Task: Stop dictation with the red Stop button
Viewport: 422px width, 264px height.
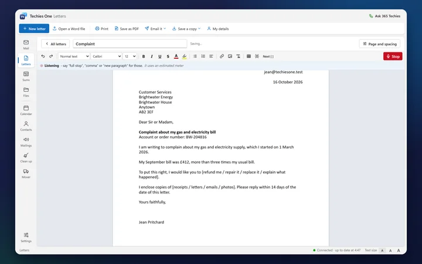Action: (393, 56)
